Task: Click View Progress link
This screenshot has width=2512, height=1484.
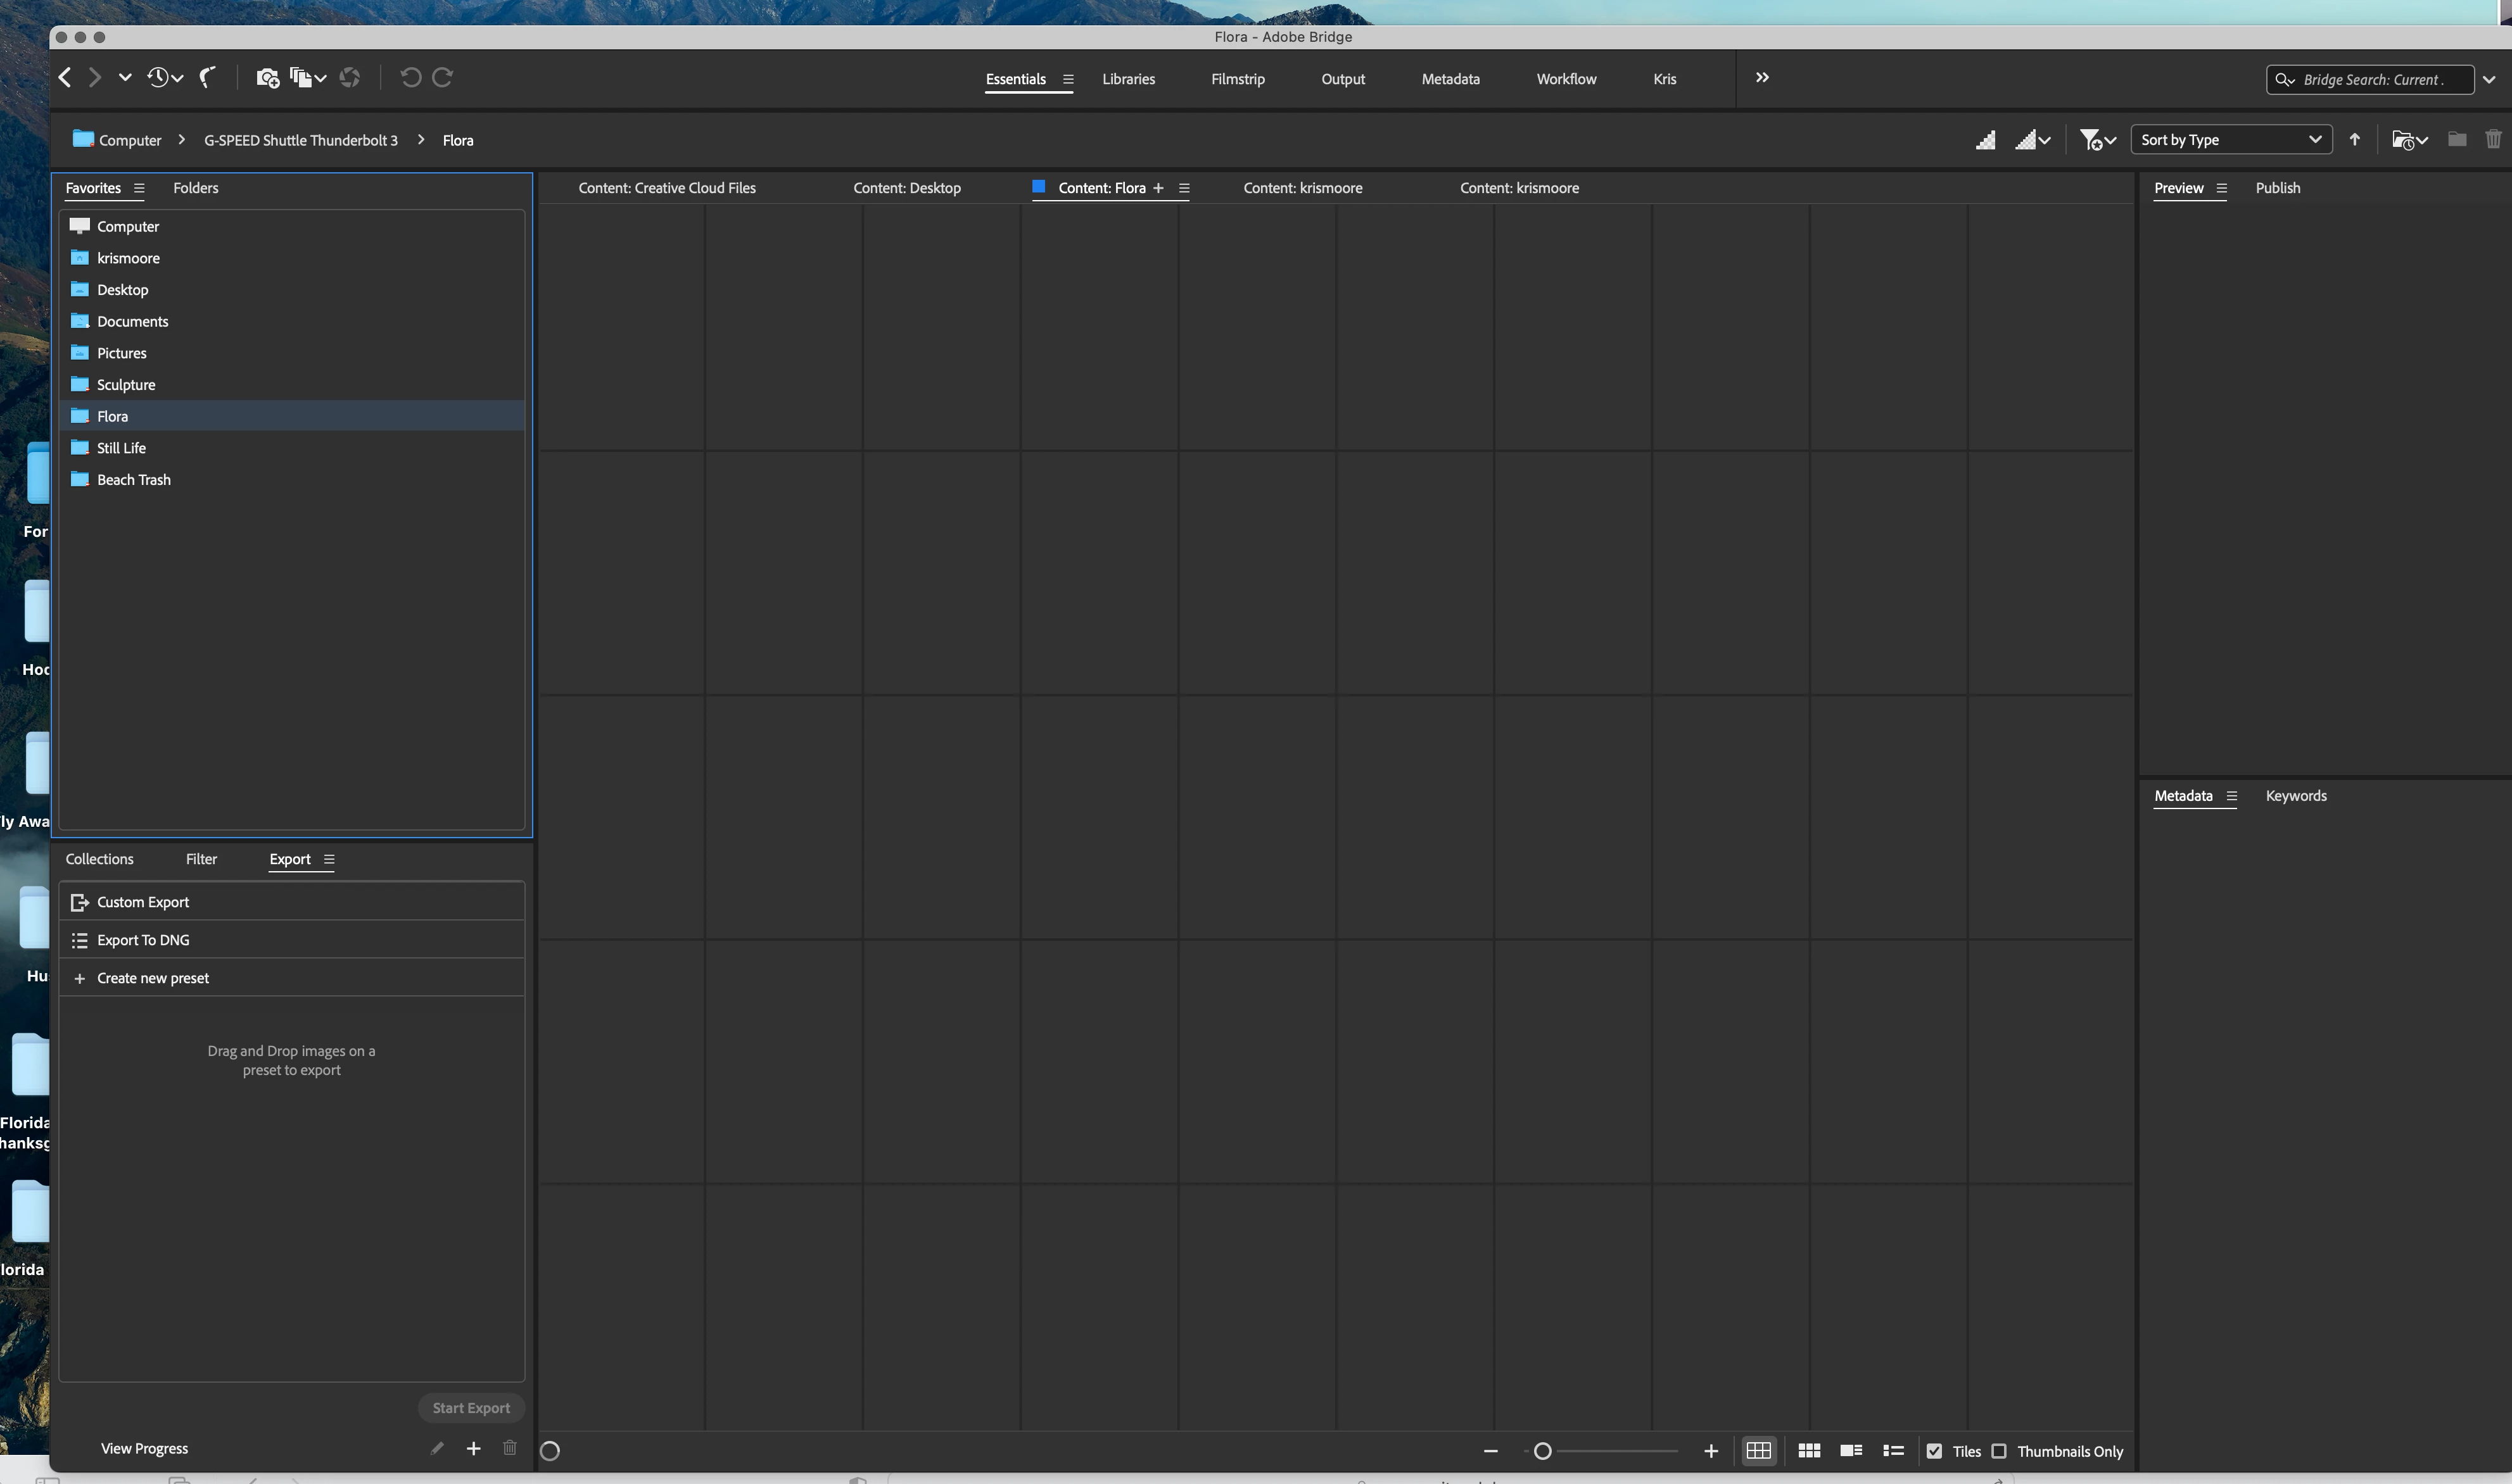Action: (144, 1448)
